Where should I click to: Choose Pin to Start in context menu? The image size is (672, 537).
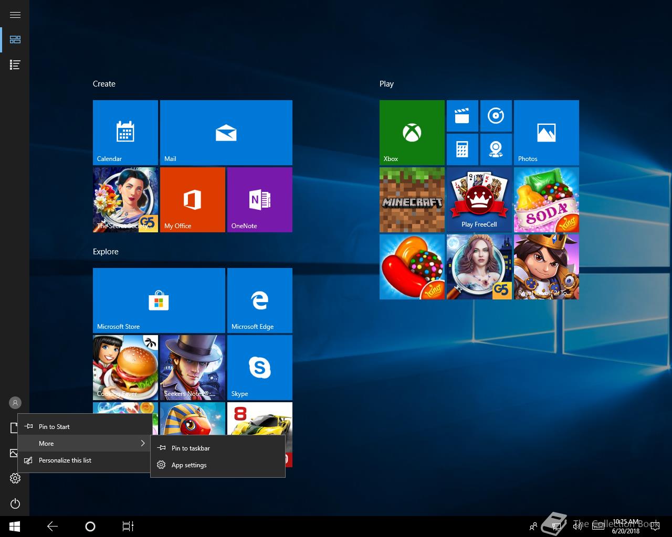click(x=85, y=426)
